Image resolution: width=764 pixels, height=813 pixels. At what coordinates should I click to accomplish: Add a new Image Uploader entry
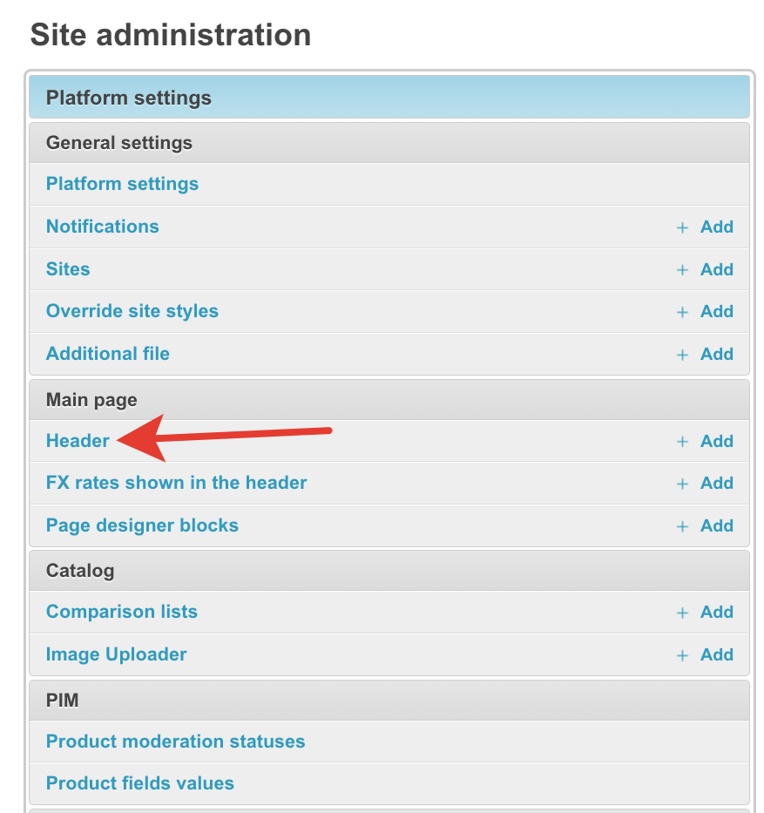click(x=706, y=655)
